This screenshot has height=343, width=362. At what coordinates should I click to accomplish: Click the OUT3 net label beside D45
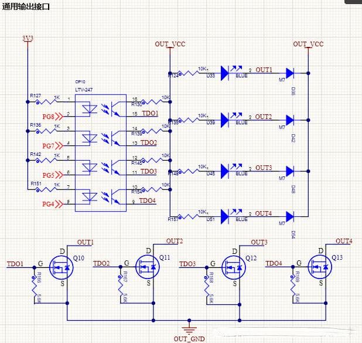[x=264, y=168]
